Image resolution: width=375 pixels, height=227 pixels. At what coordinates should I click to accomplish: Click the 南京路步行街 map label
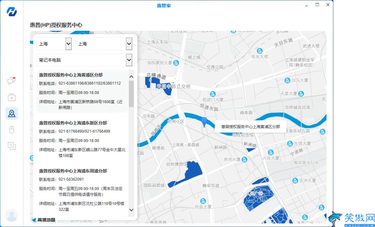click(306, 163)
